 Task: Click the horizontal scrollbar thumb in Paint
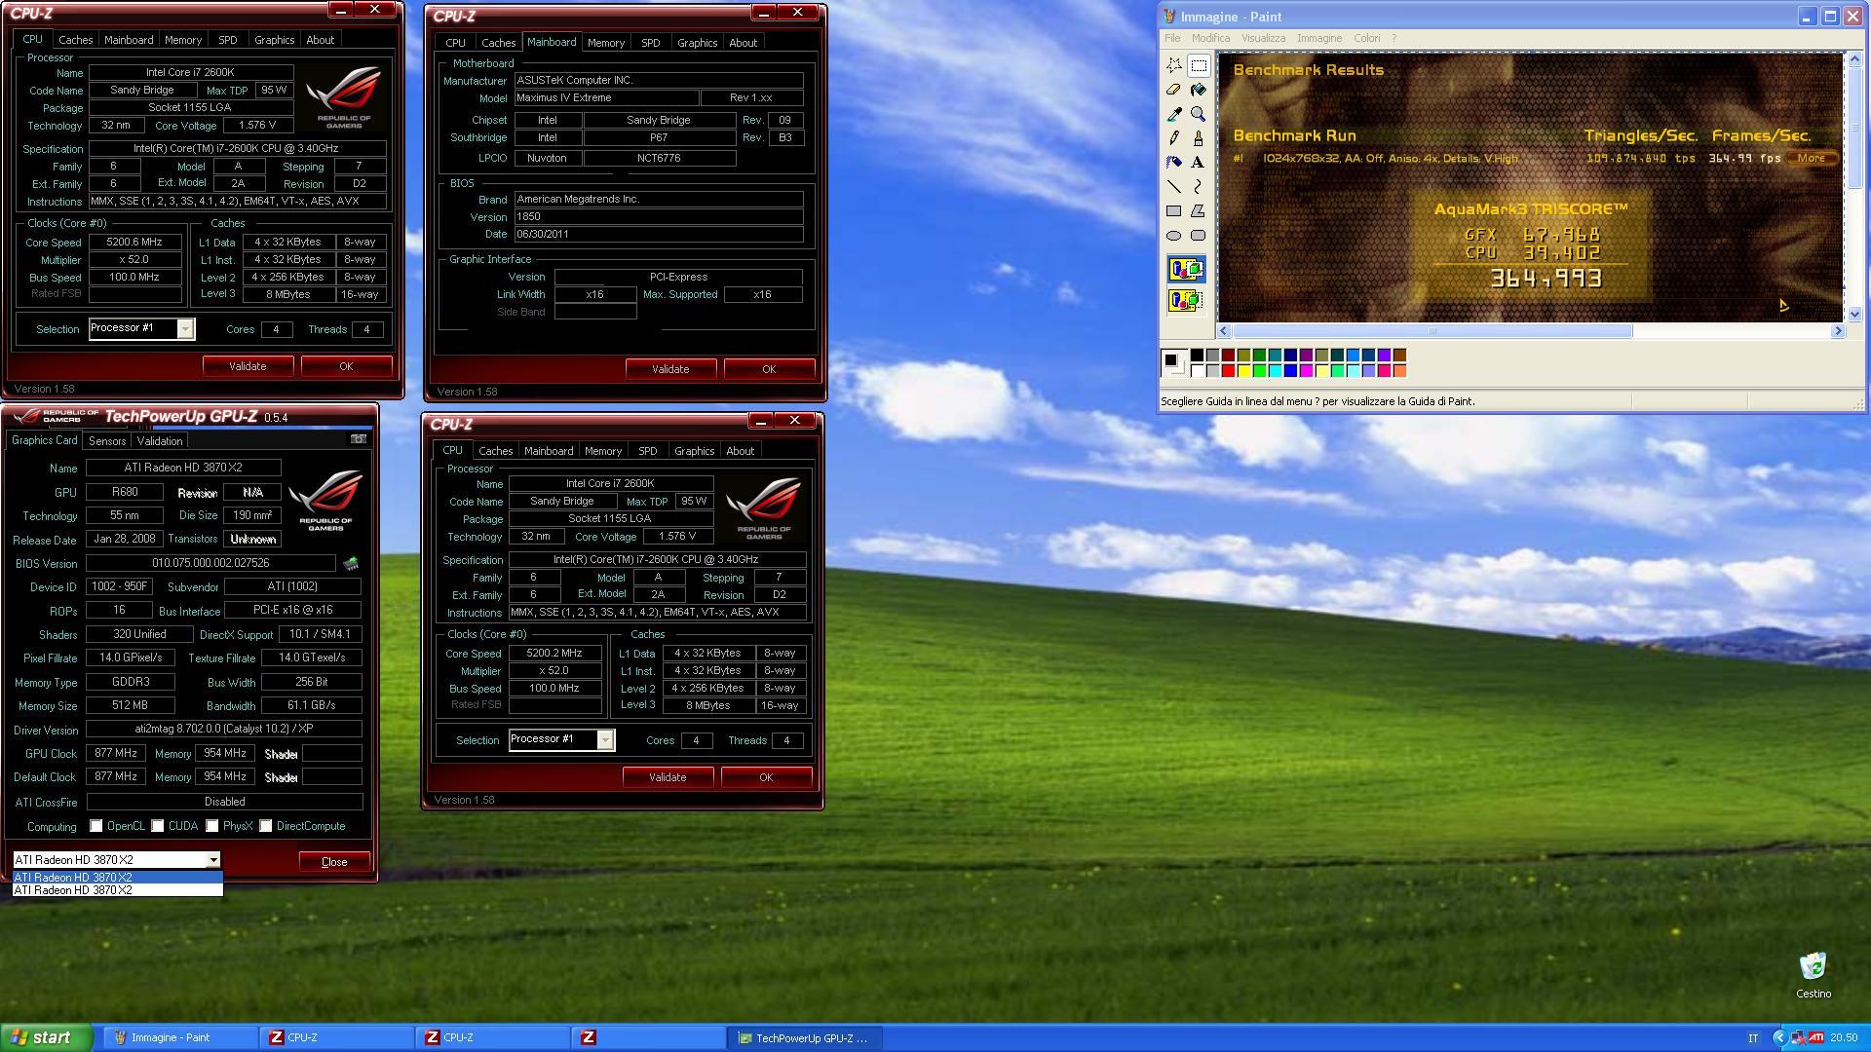(x=1432, y=331)
